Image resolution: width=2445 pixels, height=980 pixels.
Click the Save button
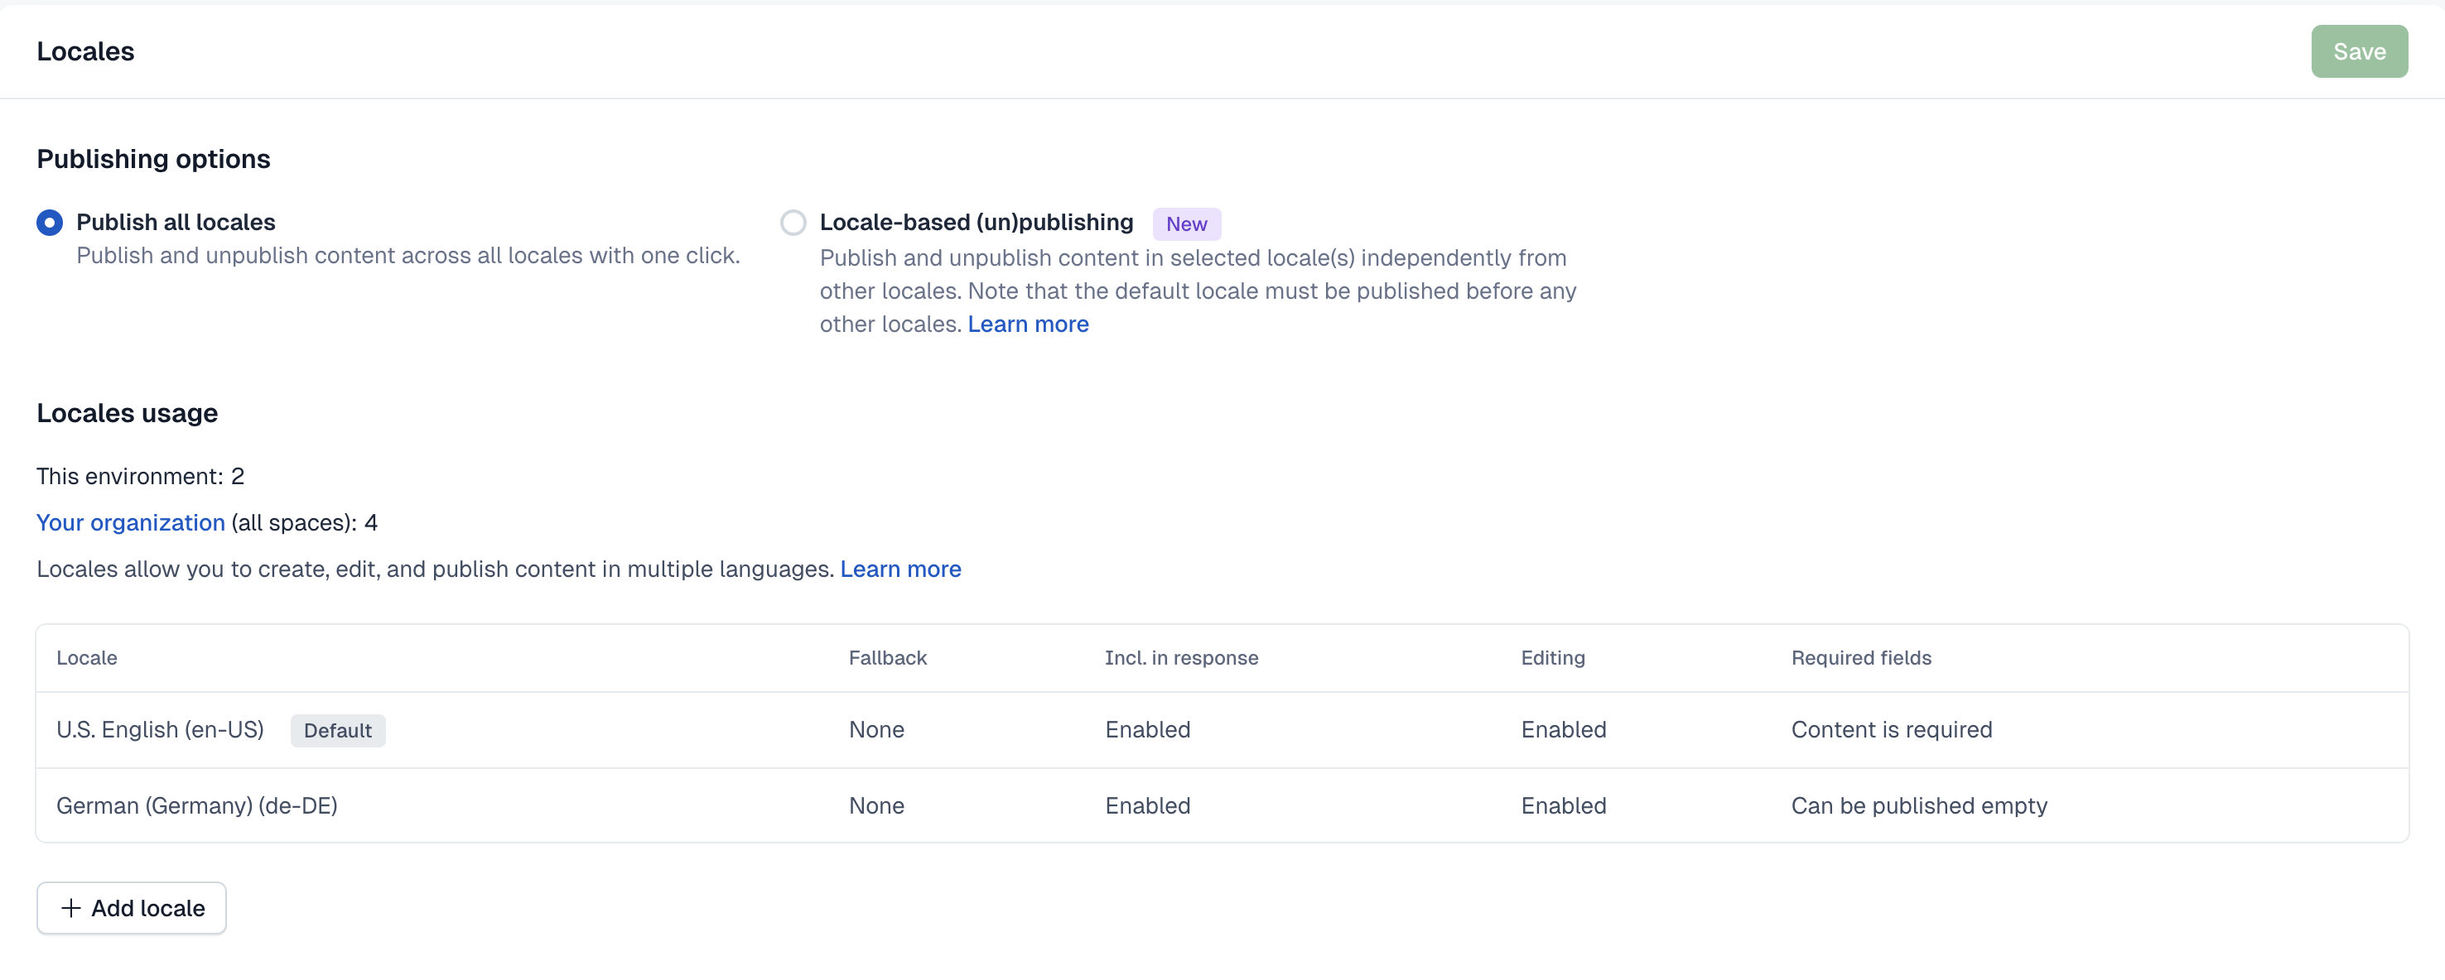click(2358, 51)
